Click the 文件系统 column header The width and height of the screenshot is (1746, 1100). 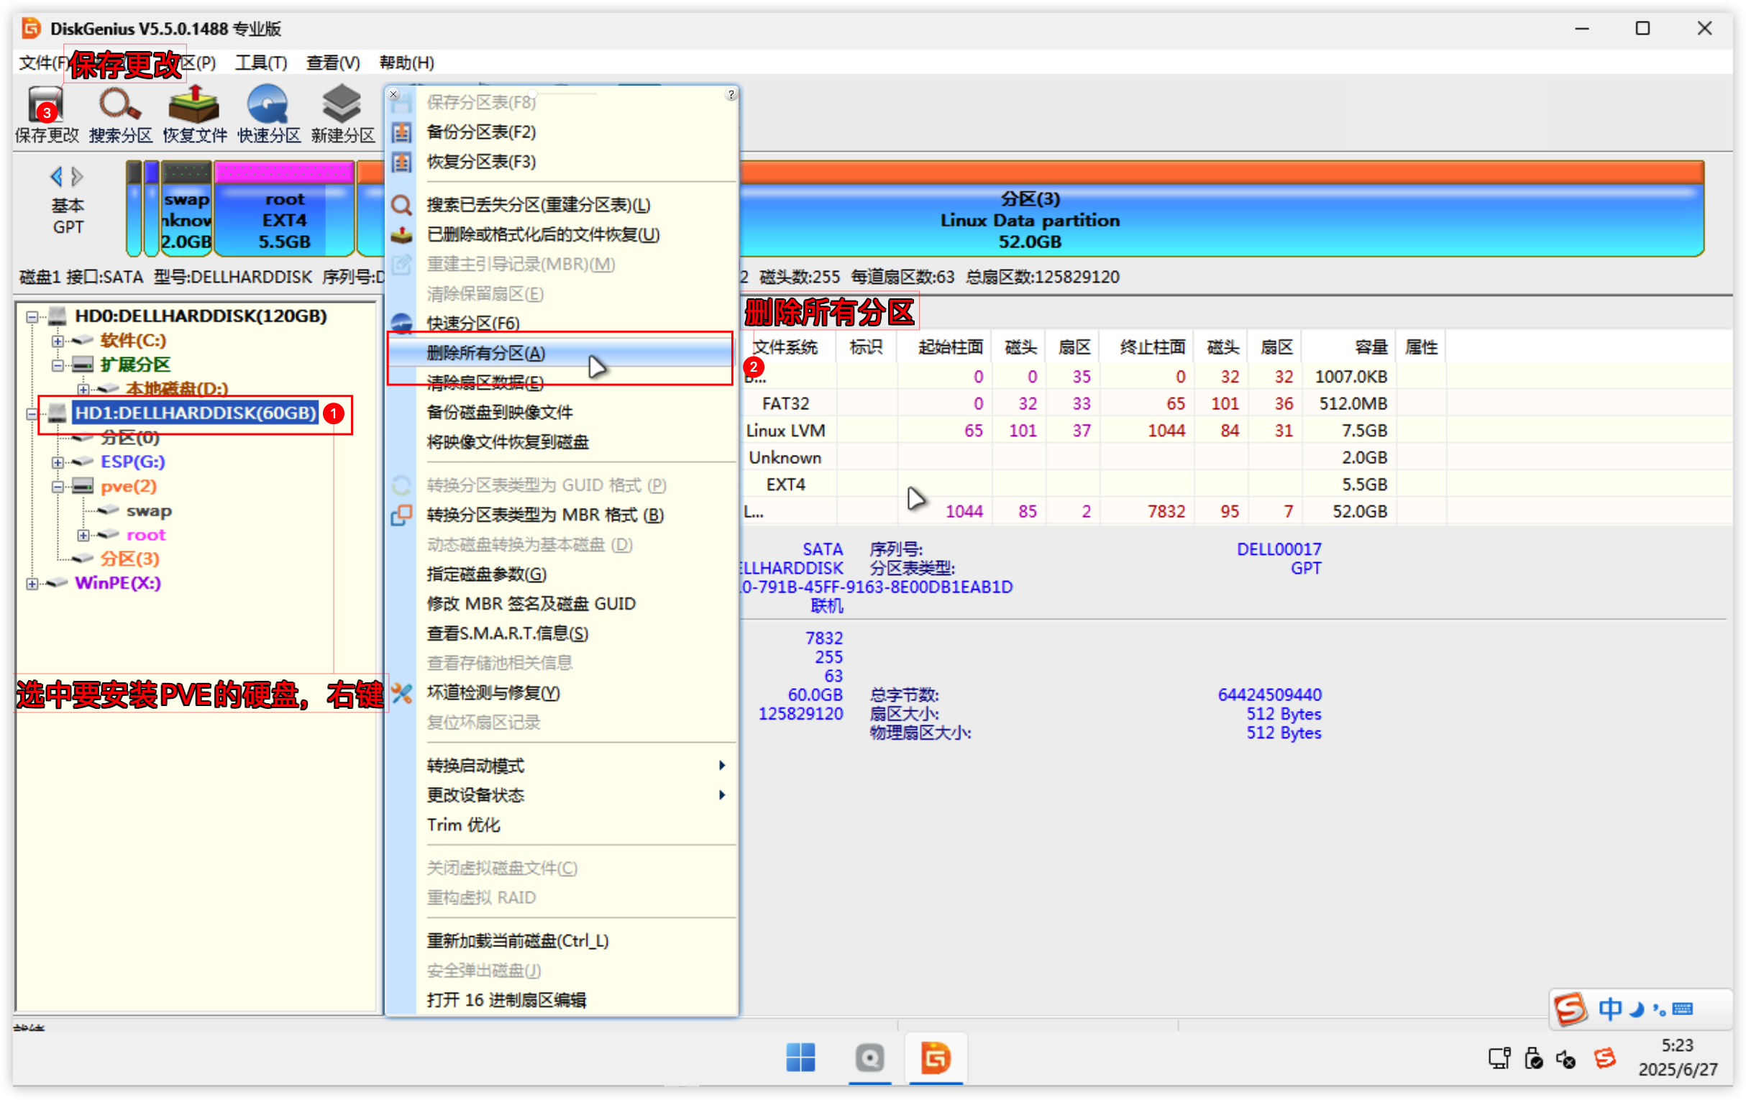click(785, 347)
